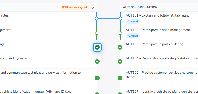Click the right plus icon beside AUT104
This screenshot has height=94, width=198.
click(x=120, y=61)
